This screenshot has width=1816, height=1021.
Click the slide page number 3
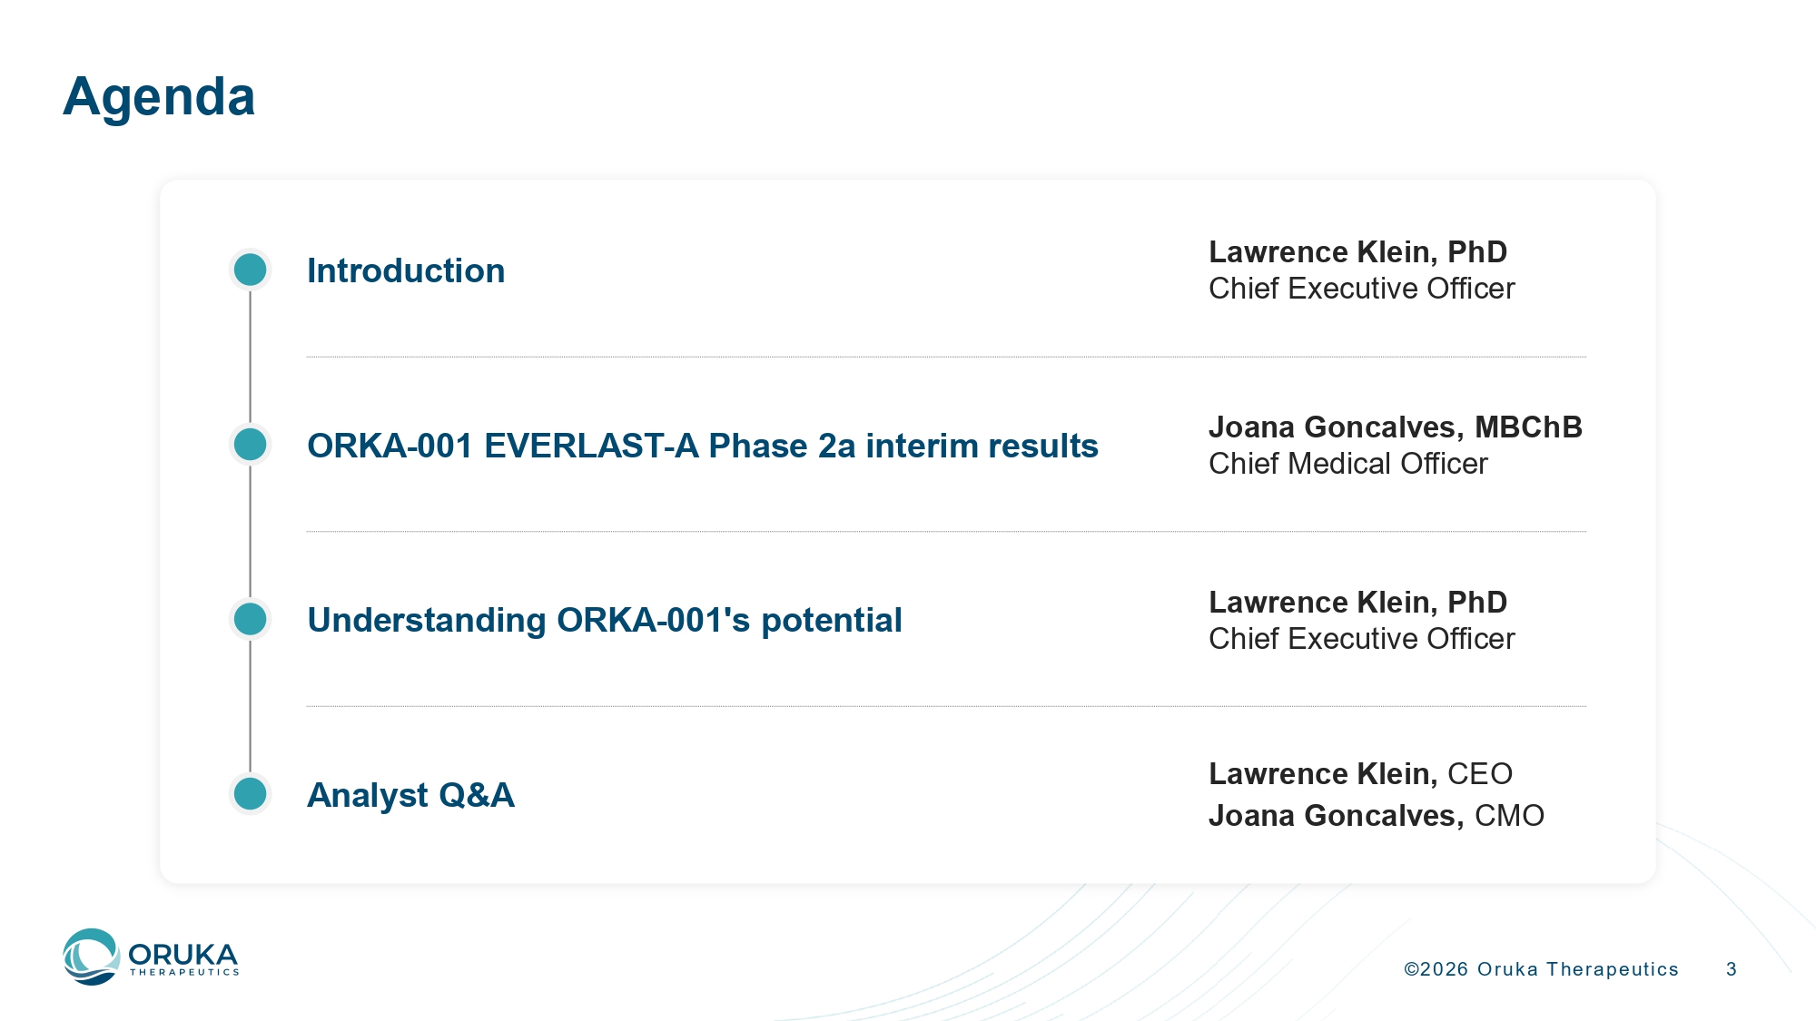1732,969
